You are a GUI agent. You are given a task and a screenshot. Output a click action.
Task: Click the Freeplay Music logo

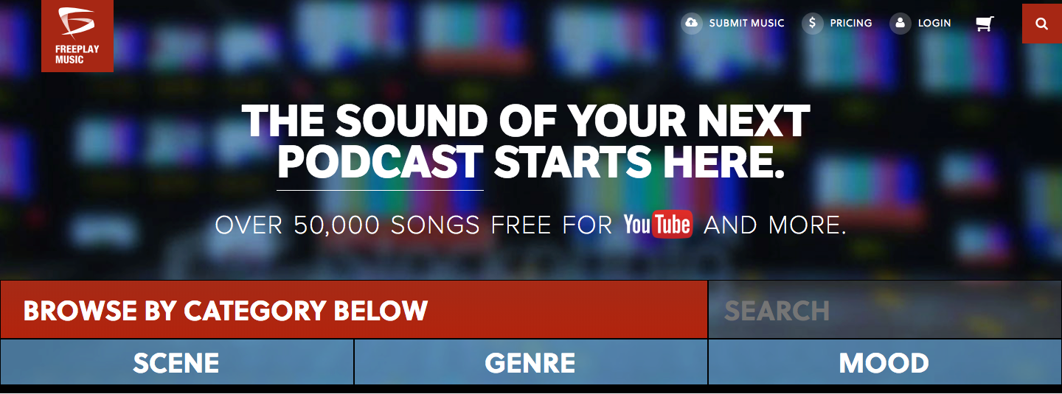click(x=77, y=36)
